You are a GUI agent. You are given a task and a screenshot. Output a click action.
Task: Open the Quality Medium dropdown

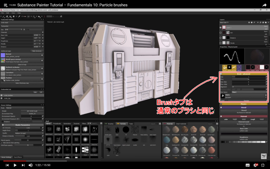click(29, 133)
